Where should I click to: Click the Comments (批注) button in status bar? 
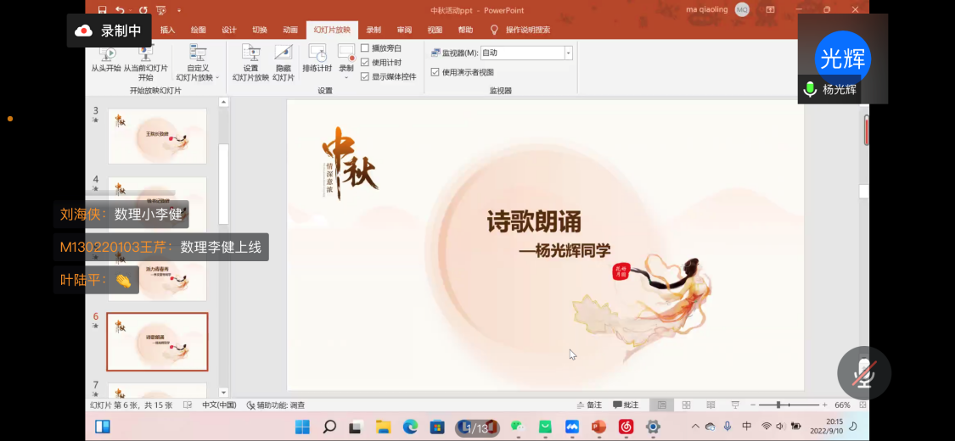tap(625, 405)
